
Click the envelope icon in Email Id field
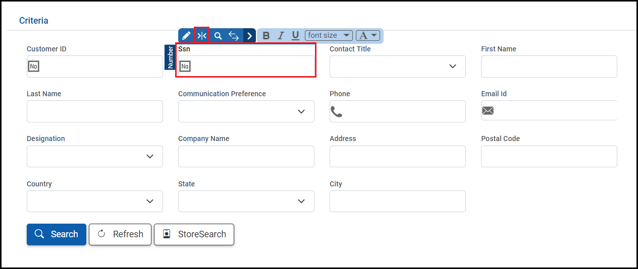click(x=488, y=111)
